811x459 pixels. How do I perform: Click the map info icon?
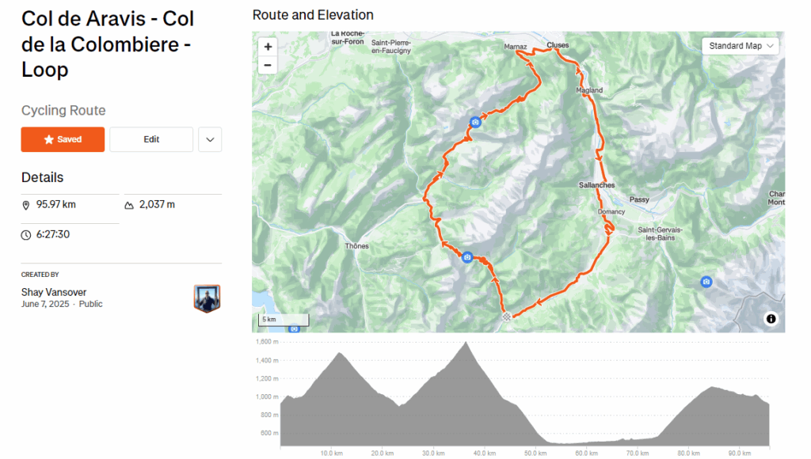pyautogui.click(x=771, y=319)
